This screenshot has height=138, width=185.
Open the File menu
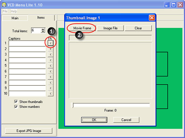point(5,11)
